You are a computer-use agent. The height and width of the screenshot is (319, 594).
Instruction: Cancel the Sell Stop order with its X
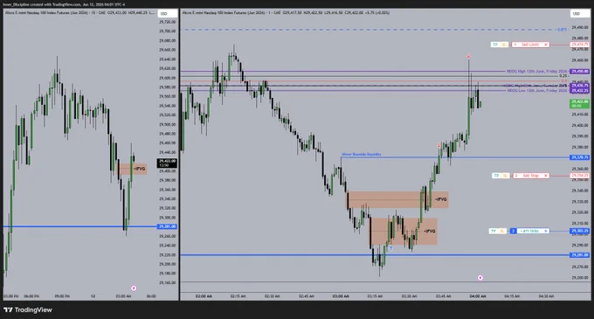click(x=545, y=176)
